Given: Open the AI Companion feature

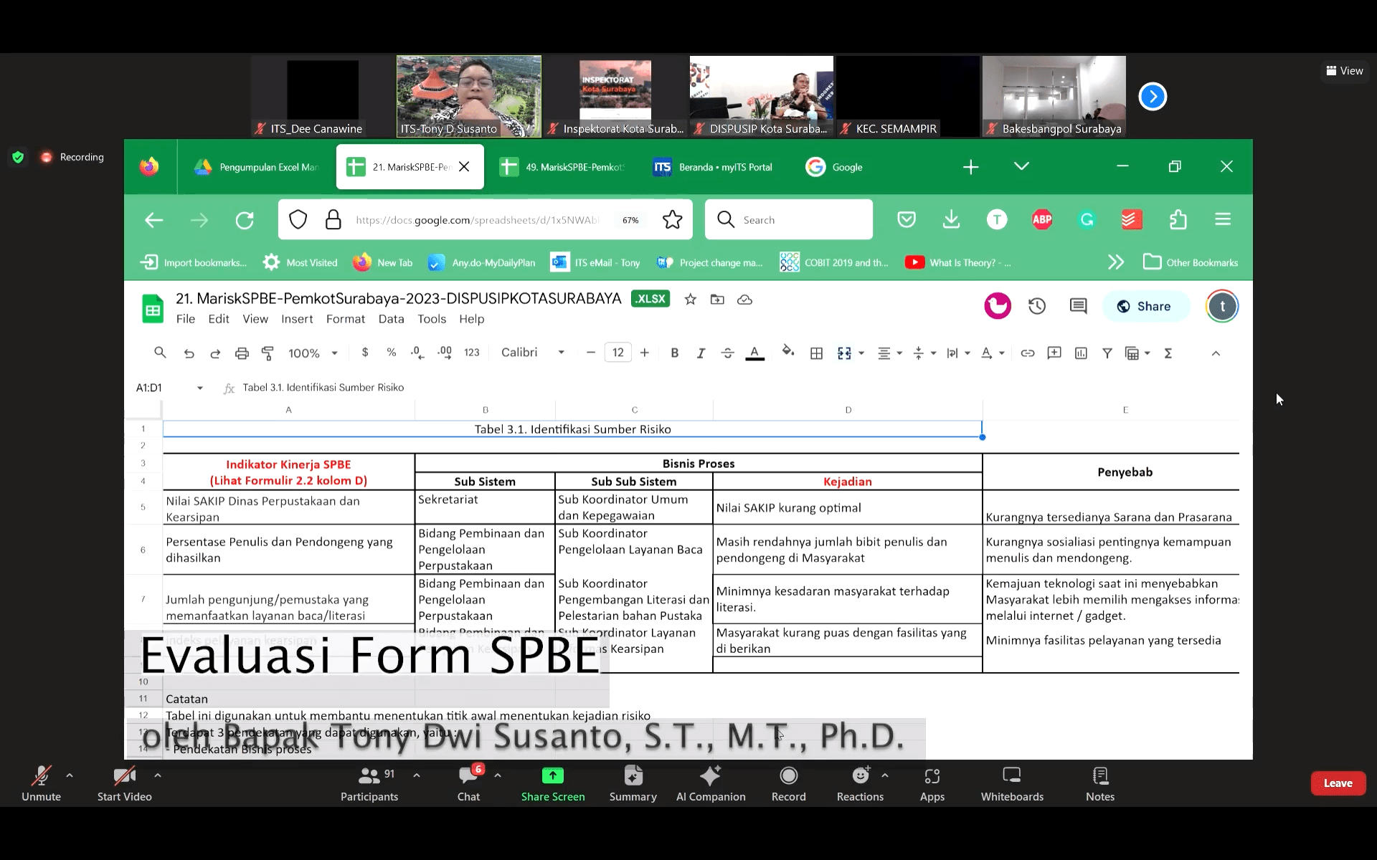Looking at the screenshot, I should click(x=710, y=783).
